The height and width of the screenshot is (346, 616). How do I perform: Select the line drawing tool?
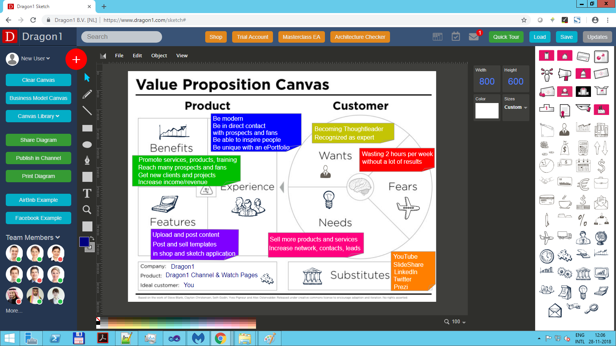click(x=87, y=111)
